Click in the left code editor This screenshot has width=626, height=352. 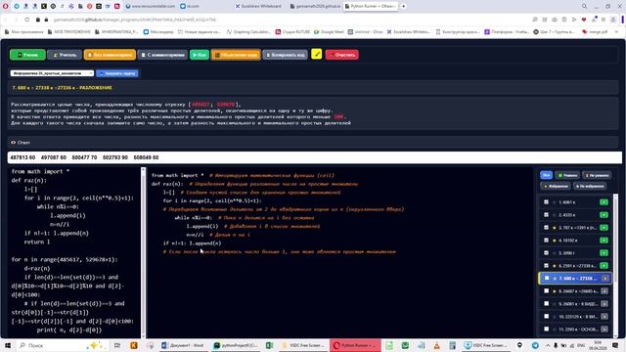(74, 252)
